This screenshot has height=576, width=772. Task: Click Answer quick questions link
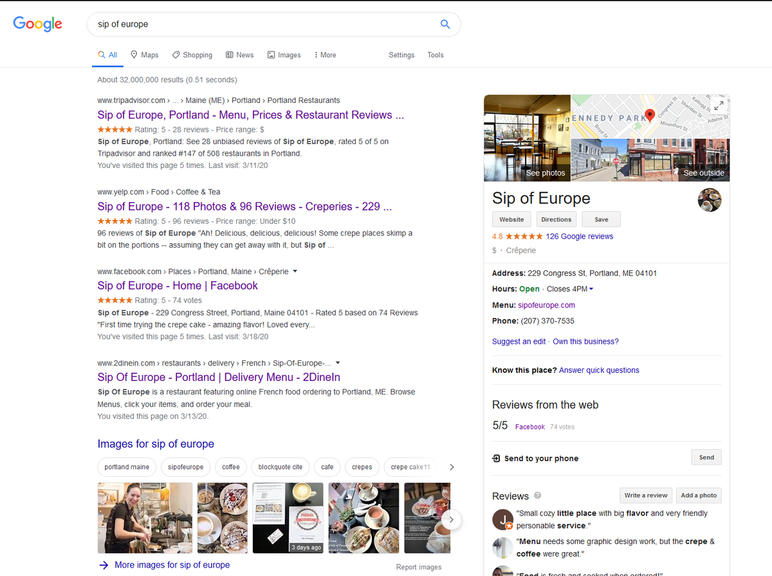tap(599, 370)
